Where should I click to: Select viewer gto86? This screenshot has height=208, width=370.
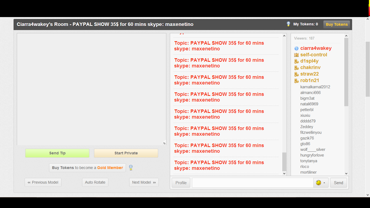coord(305,144)
